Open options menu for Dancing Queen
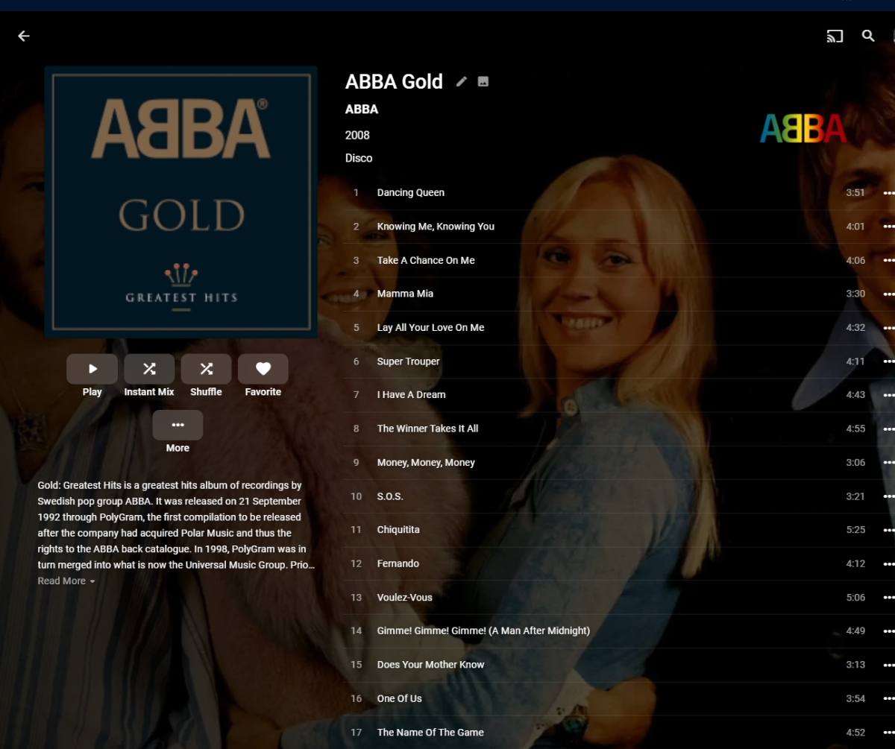The height and width of the screenshot is (749, 895). coord(888,193)
